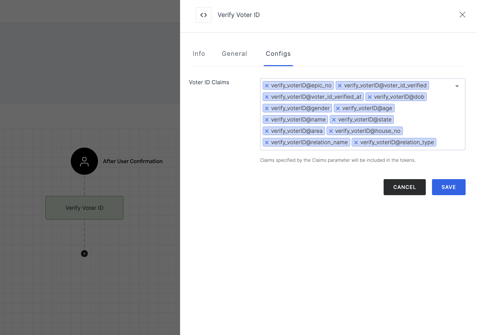The height and width of the screenshot is (335, 477).
Task: Click the Verify Voter ID panel title
Action: [x=238, y=15]
